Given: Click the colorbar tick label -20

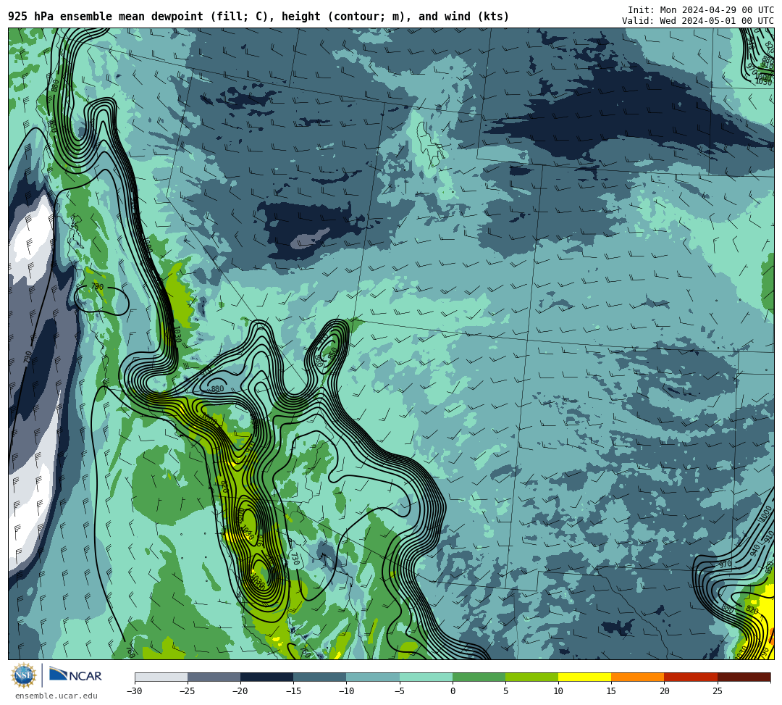Looking at the screenshot, I should 240,691.
